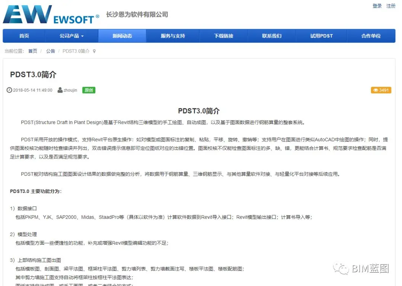This screenshot has height=286, width=402.
Task: Follow the 首页 breadcrumb link
Action: (x=32, y=51)
